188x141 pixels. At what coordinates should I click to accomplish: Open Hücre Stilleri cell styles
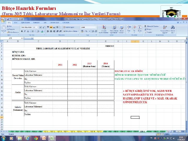coord(122,29)
